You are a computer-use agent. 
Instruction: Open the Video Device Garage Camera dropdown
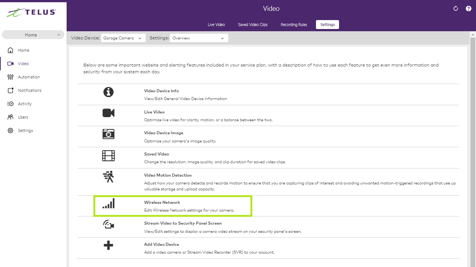click(123, 38)
